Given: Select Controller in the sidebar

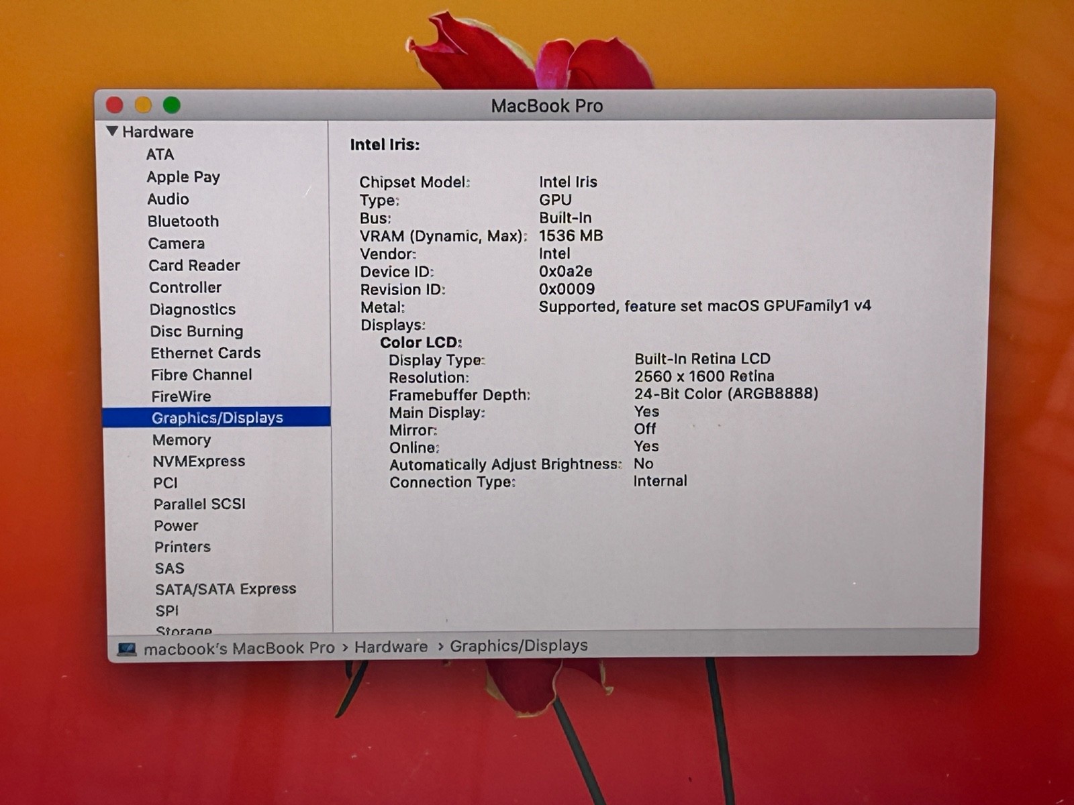Looking at the screenshot, I should point(185,288).
